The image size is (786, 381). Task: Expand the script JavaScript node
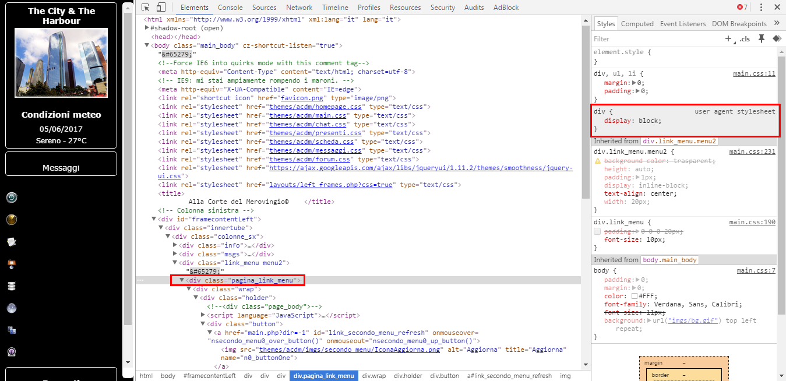click(203, 315)
